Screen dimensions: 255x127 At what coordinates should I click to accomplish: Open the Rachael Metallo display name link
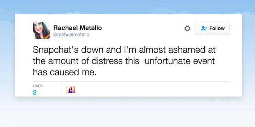(77, 28)
